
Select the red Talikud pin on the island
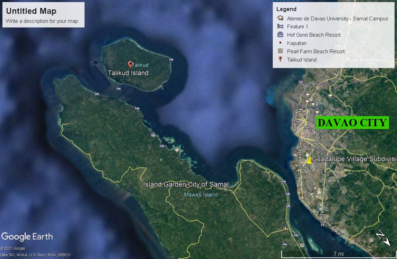[130, 65]
